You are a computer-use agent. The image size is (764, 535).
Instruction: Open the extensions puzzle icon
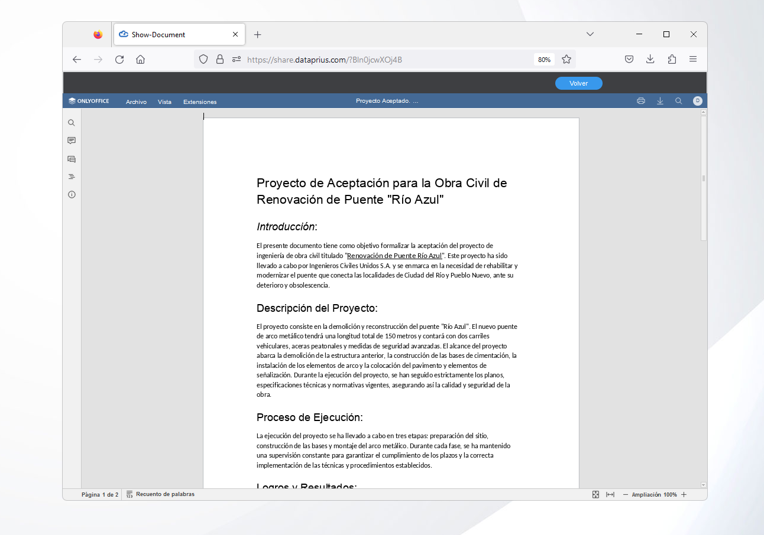point(672,59)
